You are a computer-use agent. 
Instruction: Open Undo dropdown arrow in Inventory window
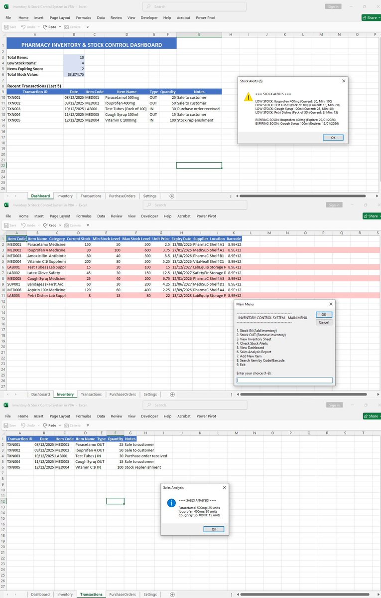click(x=38, y=225)
